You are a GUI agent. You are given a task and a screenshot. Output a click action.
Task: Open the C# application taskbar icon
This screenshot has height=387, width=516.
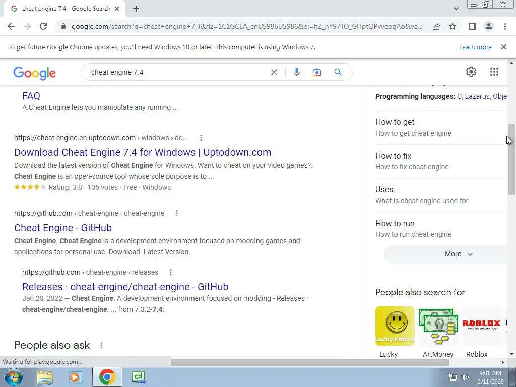click(x=138, y=377)
